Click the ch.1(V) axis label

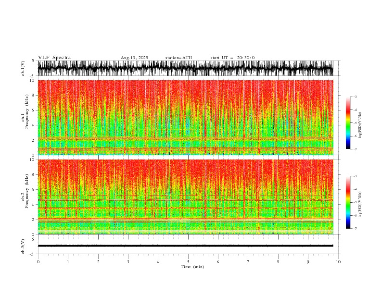click(x=23, y=68)
